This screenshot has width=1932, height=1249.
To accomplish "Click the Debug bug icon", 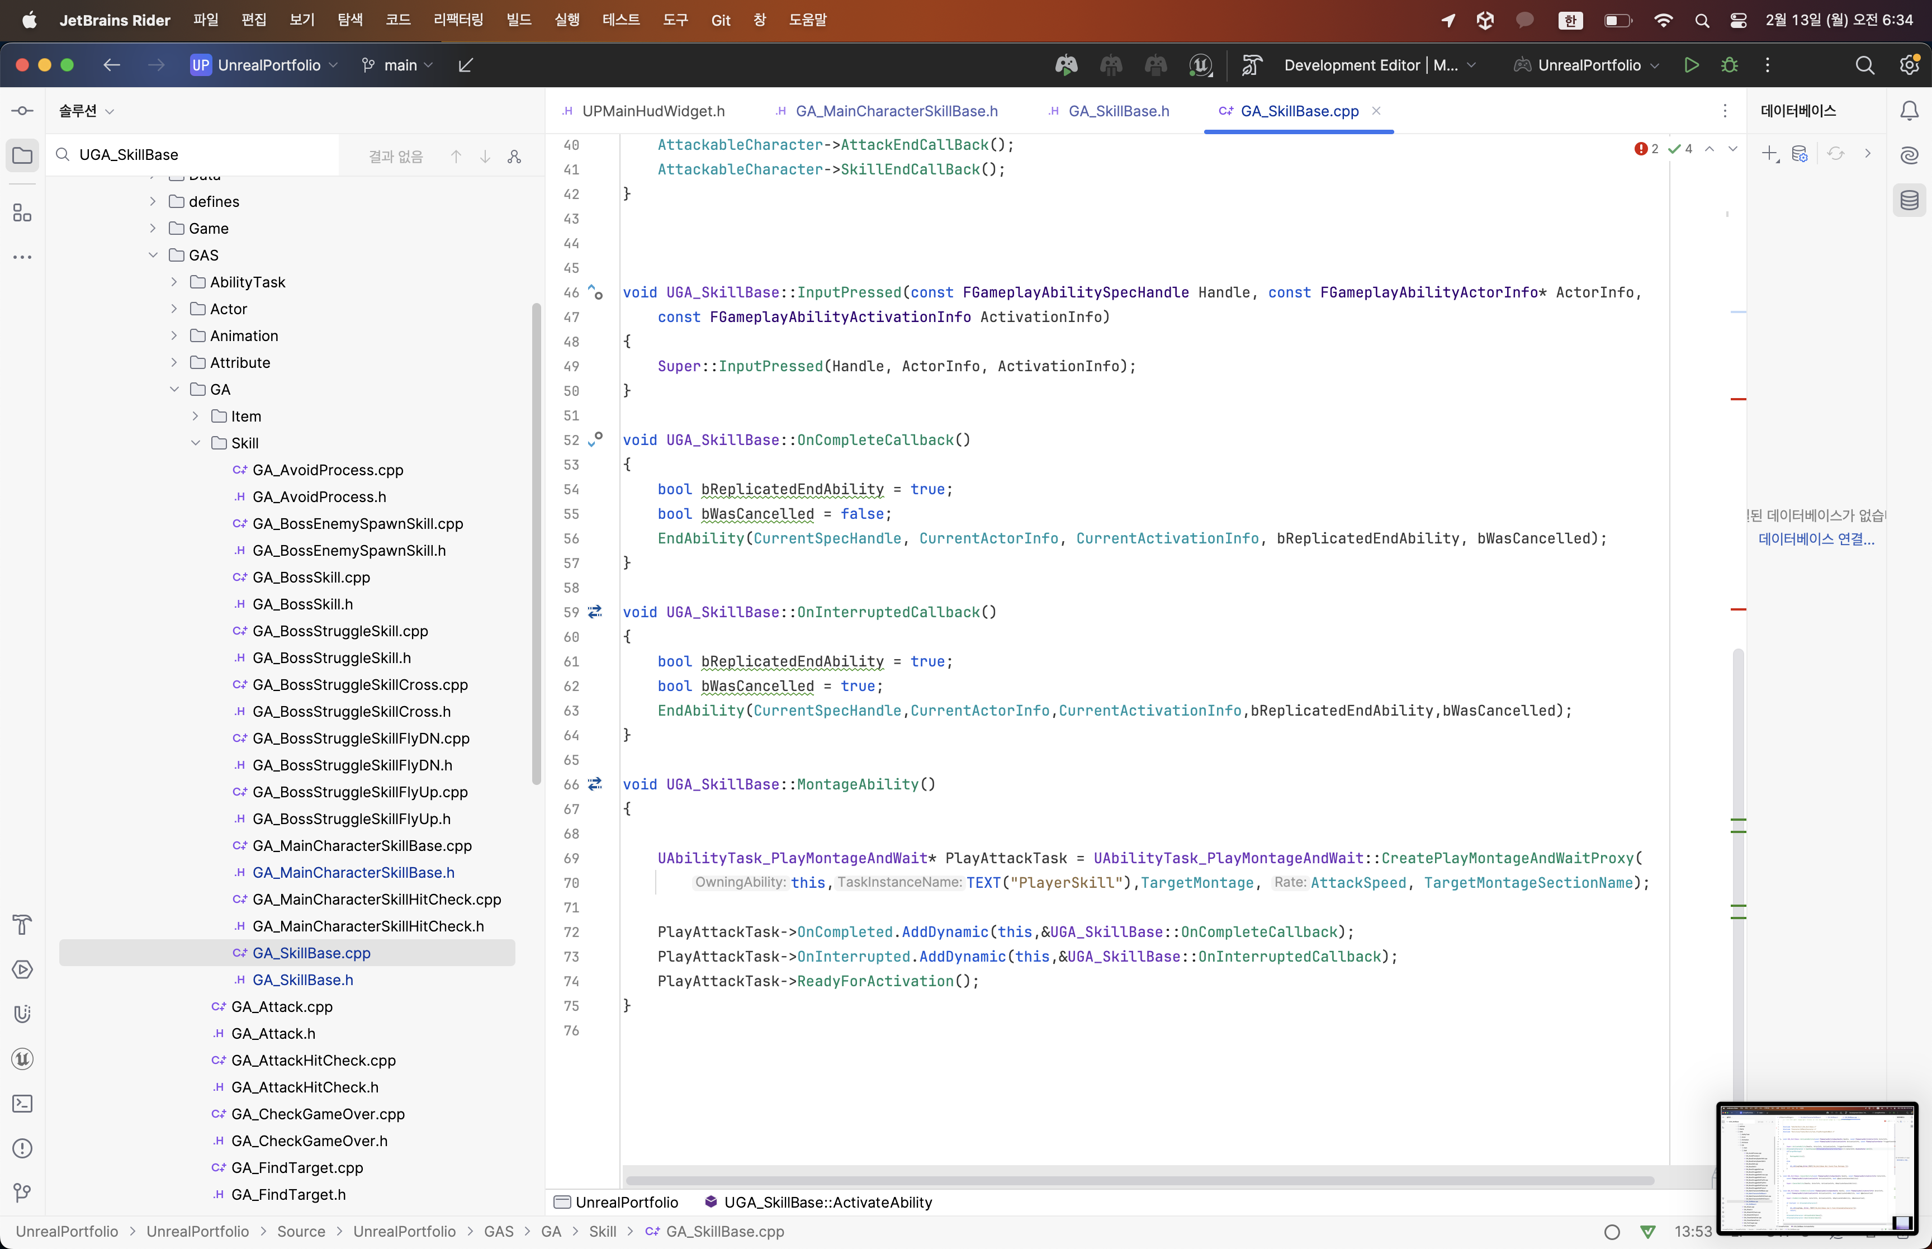I will [x=1729, y=65].
